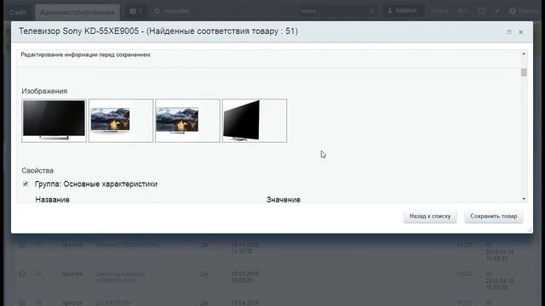Viewport: 545px width, 306px height.
Task: Click the dialog vertical scrollbar thumb
Action: tap(524, 72)
